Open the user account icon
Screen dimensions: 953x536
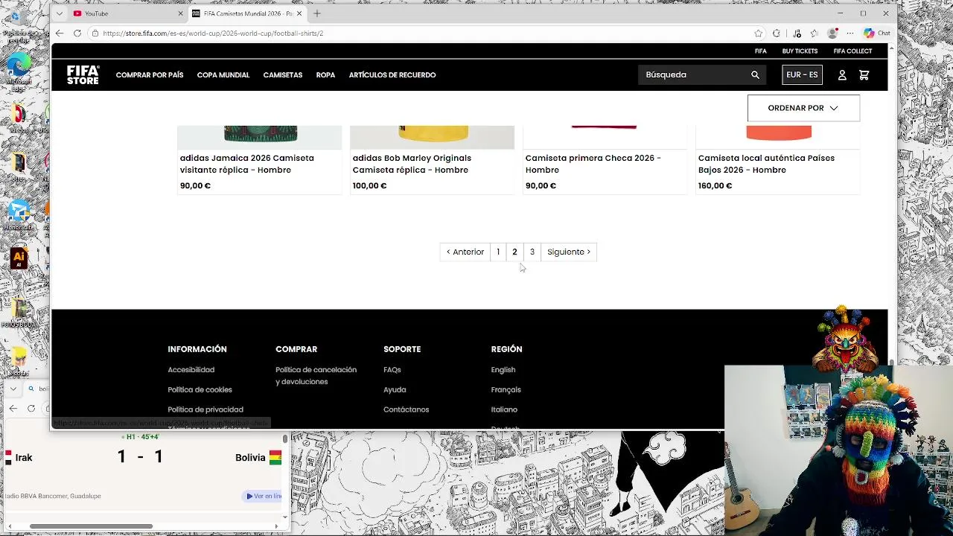pyautogui.click(x=842, y=75)
